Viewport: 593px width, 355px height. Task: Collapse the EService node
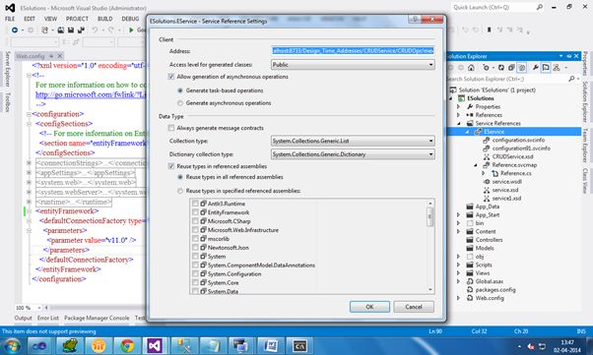[x=467, y=132]
